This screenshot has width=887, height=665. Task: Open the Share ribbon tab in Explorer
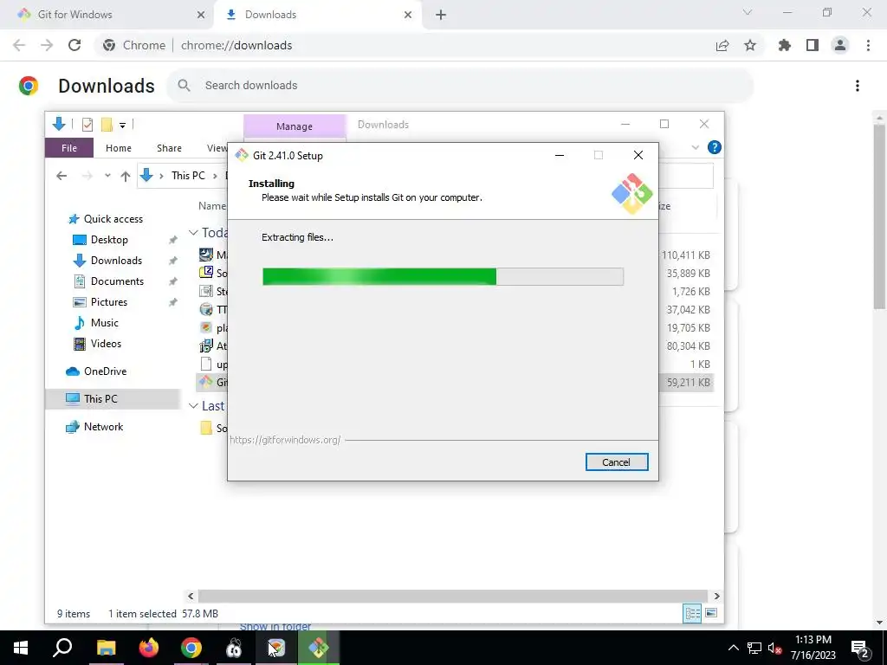169,148
